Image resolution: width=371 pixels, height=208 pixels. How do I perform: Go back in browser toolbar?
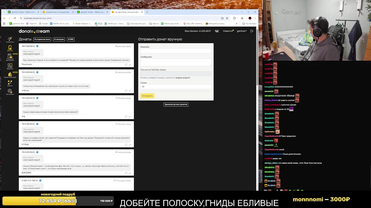tap(4, 18)
